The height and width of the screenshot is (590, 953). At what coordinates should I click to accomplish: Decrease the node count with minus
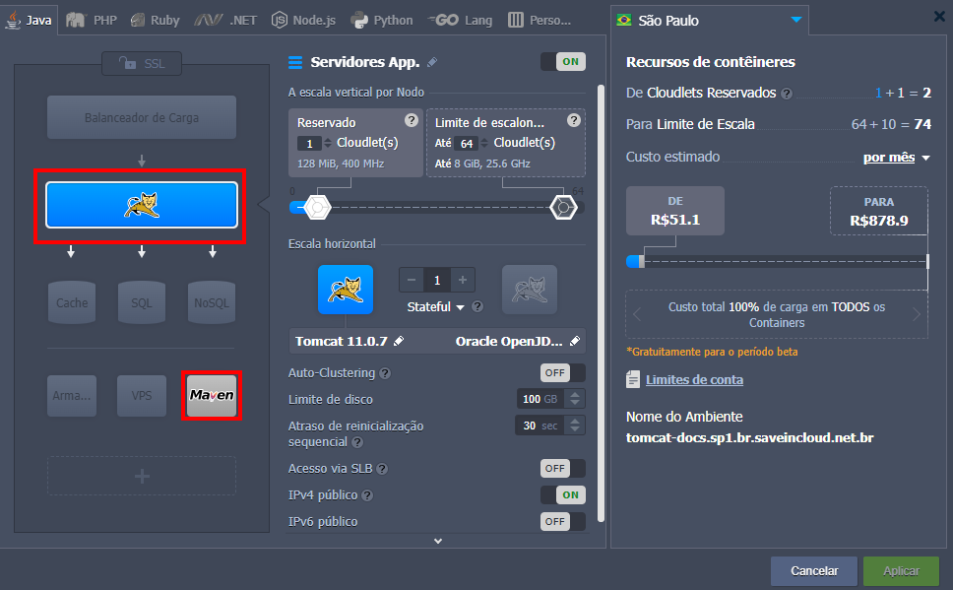click(x=412, y=280)
